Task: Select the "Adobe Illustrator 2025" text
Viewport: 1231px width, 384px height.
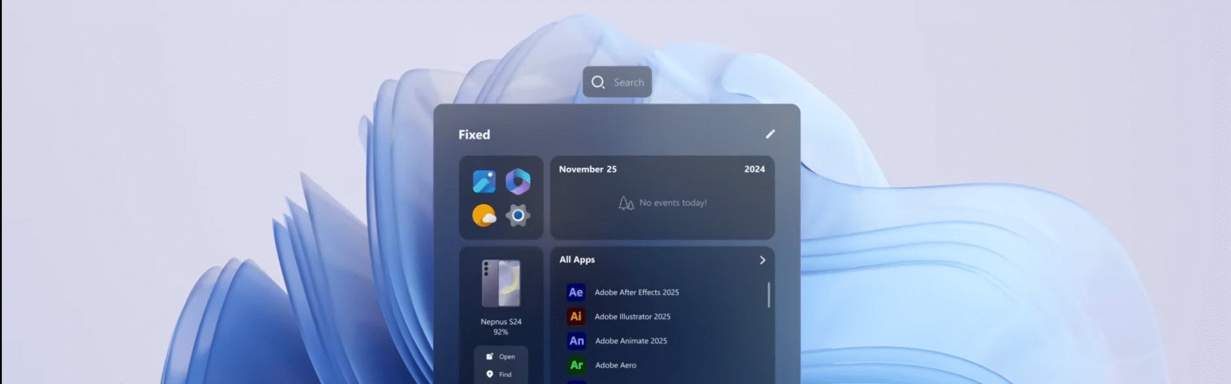Action: coord(632,317)
